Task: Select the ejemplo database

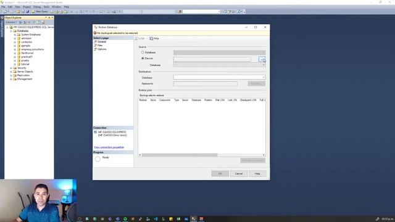Action: [26, 46]
